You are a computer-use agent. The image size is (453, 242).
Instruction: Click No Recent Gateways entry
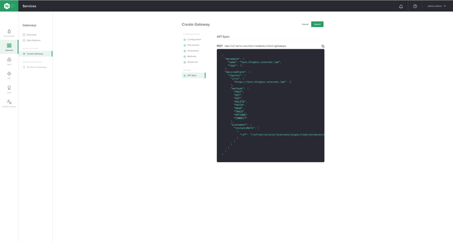point(34,67)
